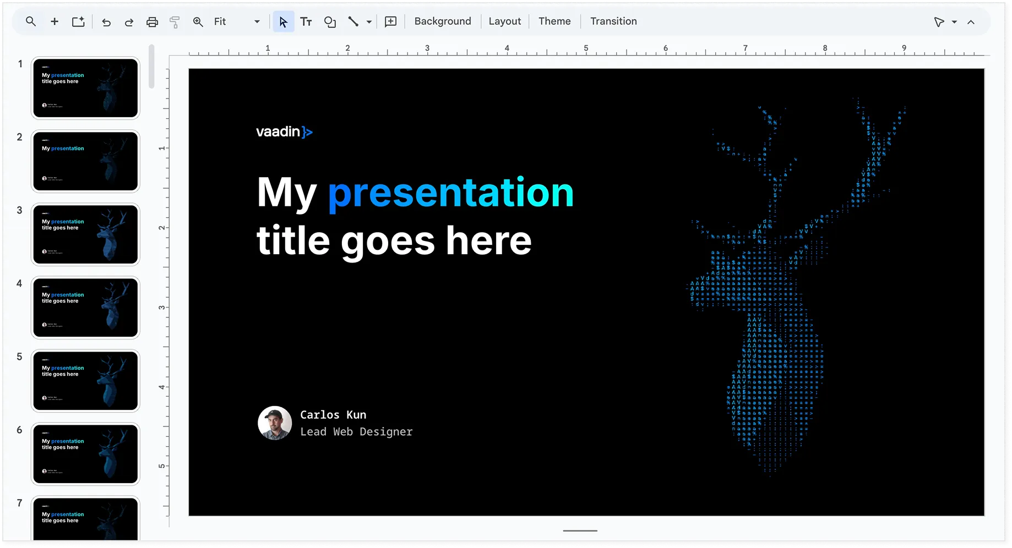Expand the pointer mode dropdown arrow
Viewport: 1012px width, 548px height.
pos(954,22)
